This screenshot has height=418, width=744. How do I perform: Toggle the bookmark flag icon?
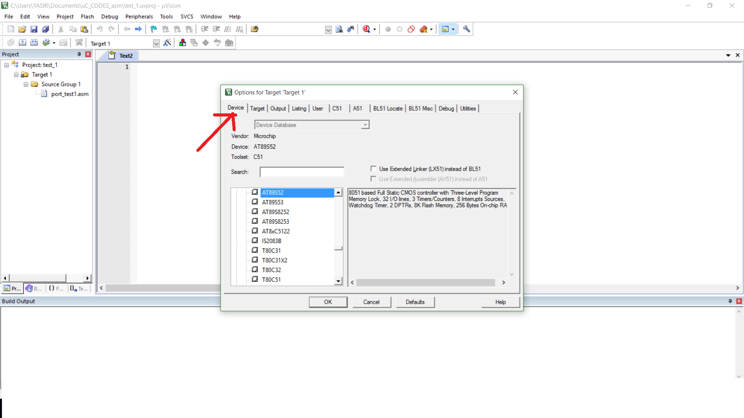click(153, 29)
